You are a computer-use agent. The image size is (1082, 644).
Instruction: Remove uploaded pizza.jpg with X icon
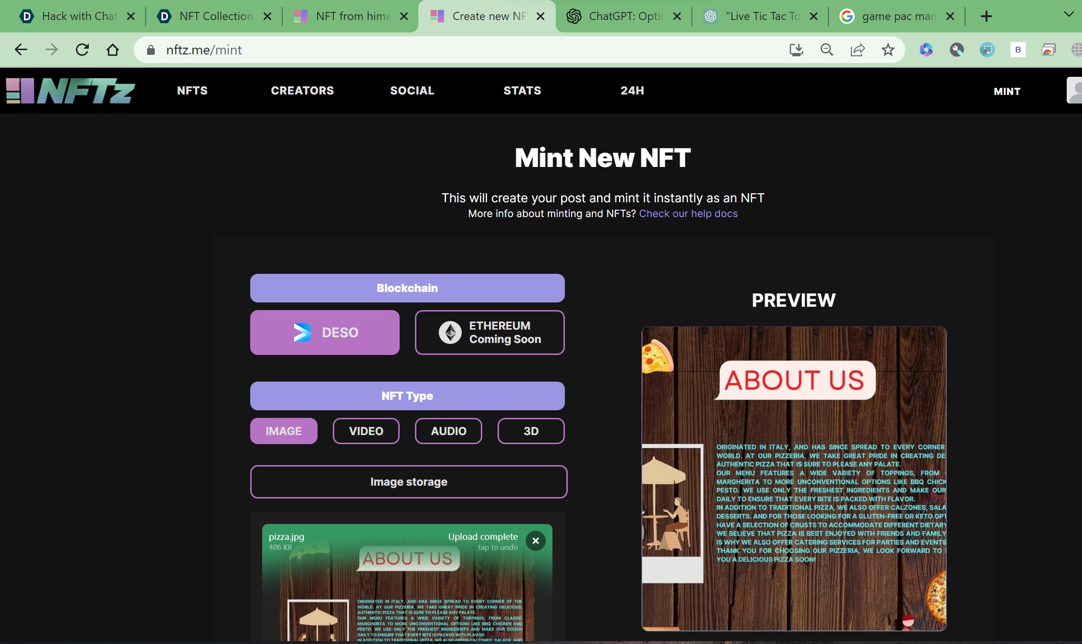(x=535, y=541)
